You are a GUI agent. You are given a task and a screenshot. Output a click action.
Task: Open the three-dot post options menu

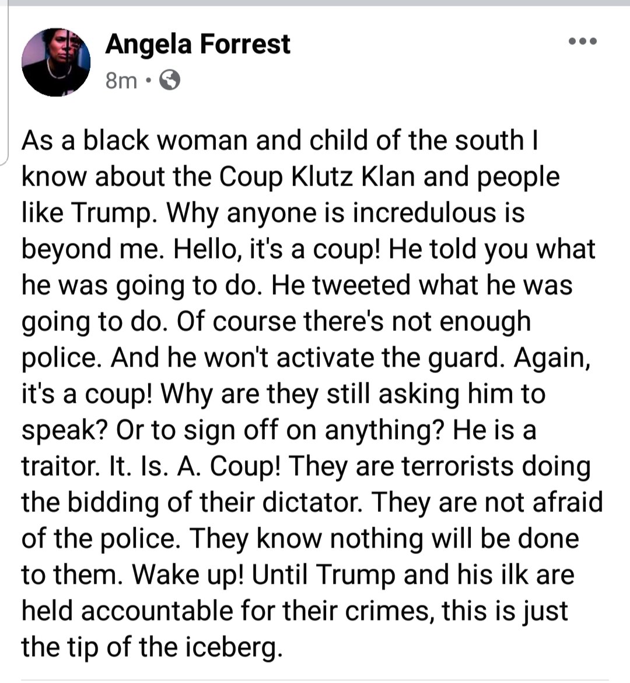click(583, 41)
